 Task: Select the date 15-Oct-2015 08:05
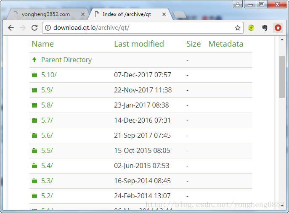pyautogui.click(x=142, y=150)
